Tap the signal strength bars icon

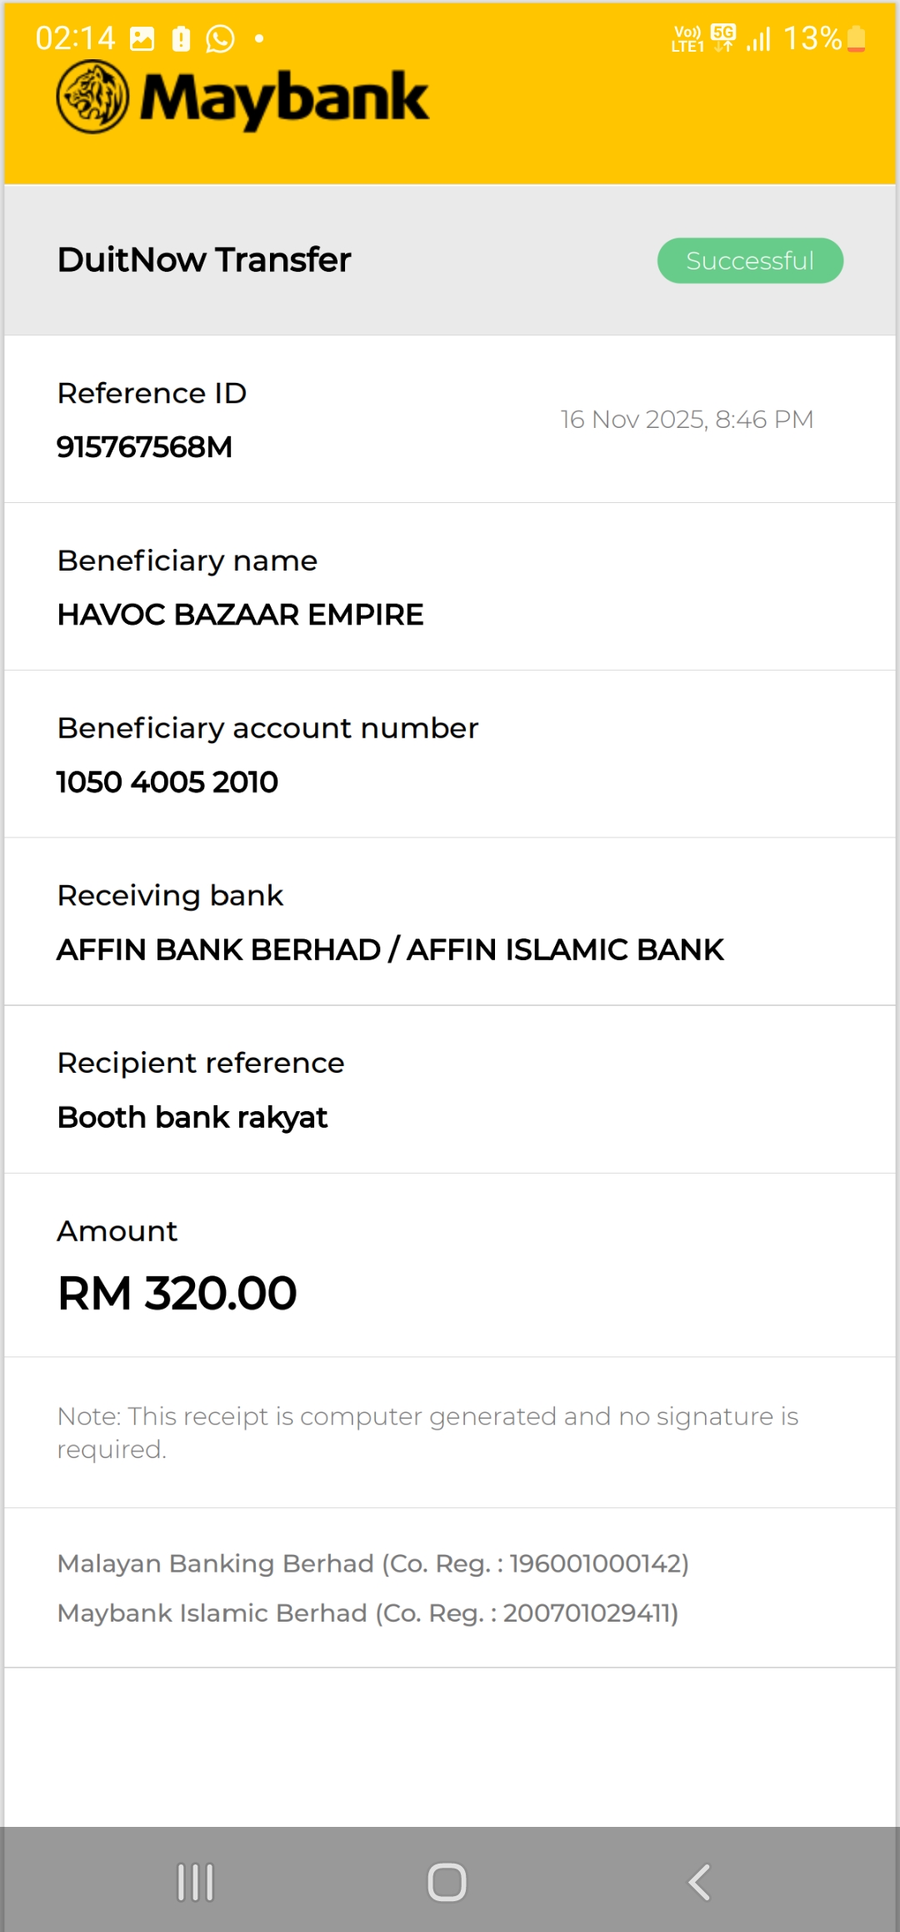coord(758,39)
